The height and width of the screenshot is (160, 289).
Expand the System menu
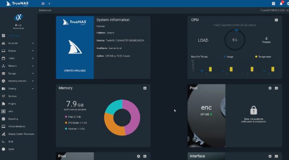[18, 51]
